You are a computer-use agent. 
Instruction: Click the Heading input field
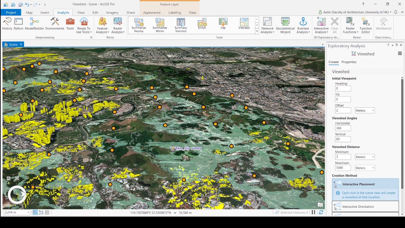(x=343, y=88)
